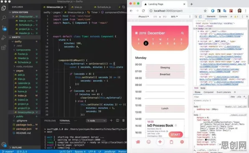249x153 pixels.
Task: Reload the localhost page
Action: [x=143, y=11]
